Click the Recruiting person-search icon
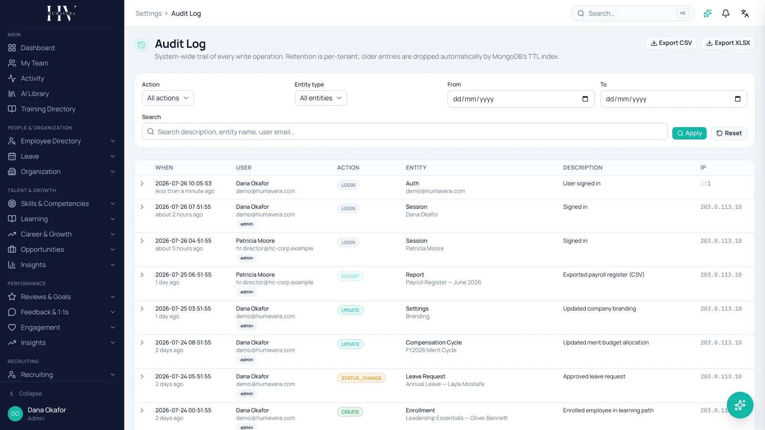Viewport: 765px width, 430px height. tap(12, 375)
